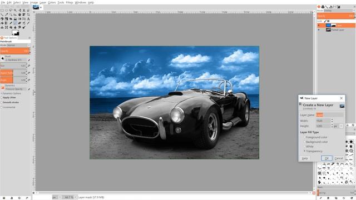Open the Filters menu
This screenshot has height=200, width=356.
point(70,2)
